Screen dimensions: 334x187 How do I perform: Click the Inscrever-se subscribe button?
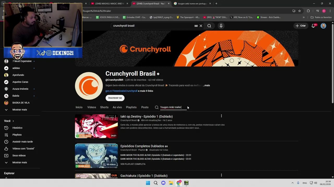tap(115, 98)
